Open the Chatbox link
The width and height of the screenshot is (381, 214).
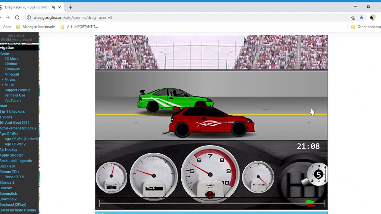(11, 64)
